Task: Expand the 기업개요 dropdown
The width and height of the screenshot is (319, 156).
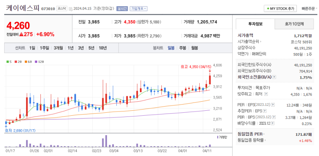Action: 138,9
